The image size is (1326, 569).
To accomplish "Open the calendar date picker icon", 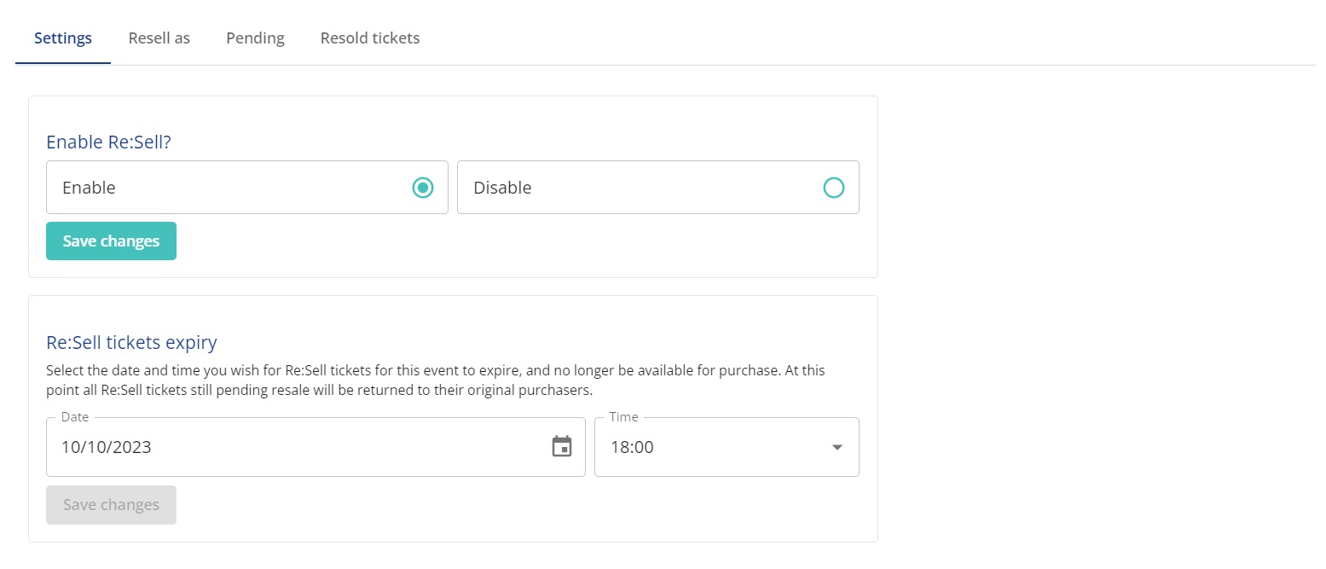I will click(x=562, y=446).
